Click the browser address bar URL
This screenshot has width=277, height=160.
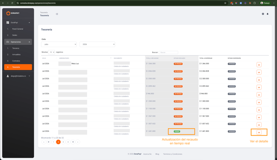coord(38,3)
